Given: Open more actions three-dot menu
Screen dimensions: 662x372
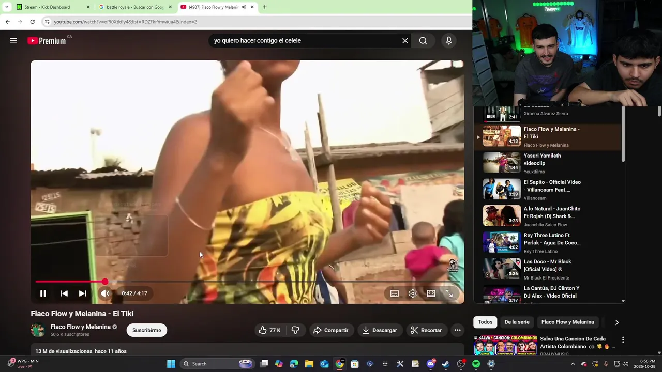Looking at the screenshot, I should point(457,330).
